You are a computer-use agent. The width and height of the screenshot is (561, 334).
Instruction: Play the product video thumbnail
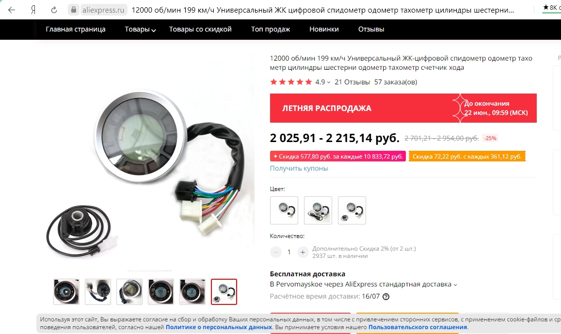[66, 292]
